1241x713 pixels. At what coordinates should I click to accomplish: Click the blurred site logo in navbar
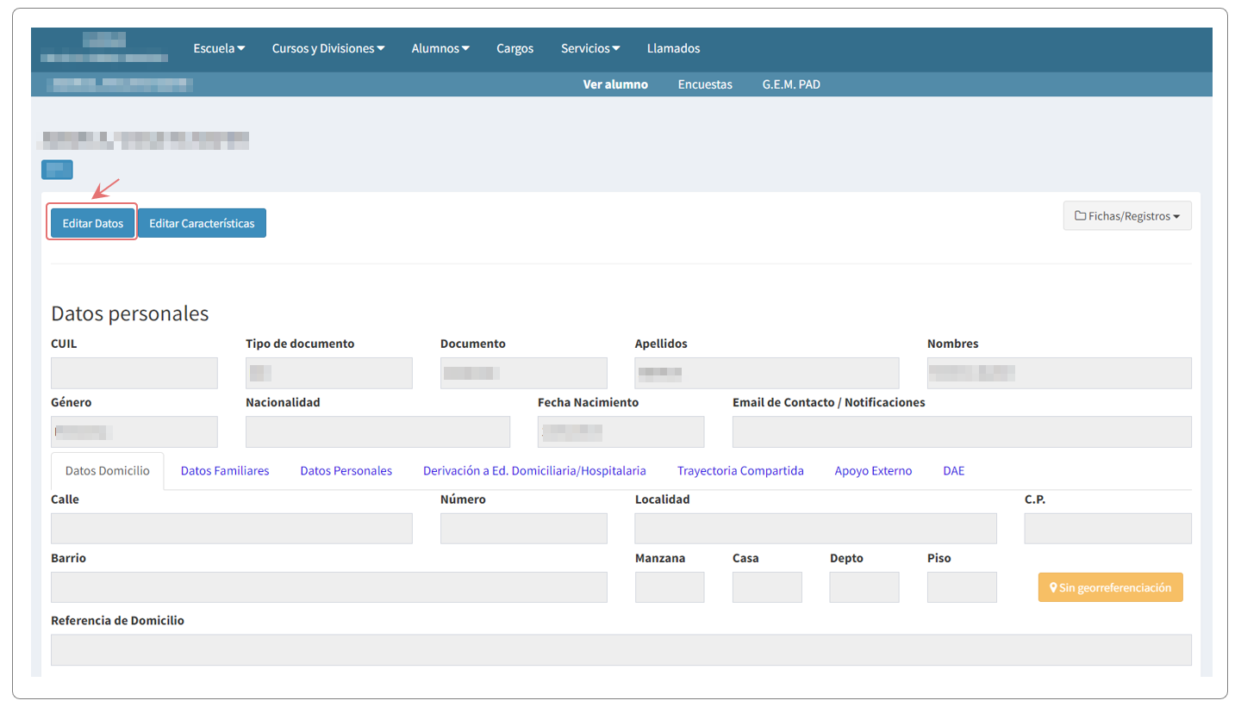click(104, 47)
